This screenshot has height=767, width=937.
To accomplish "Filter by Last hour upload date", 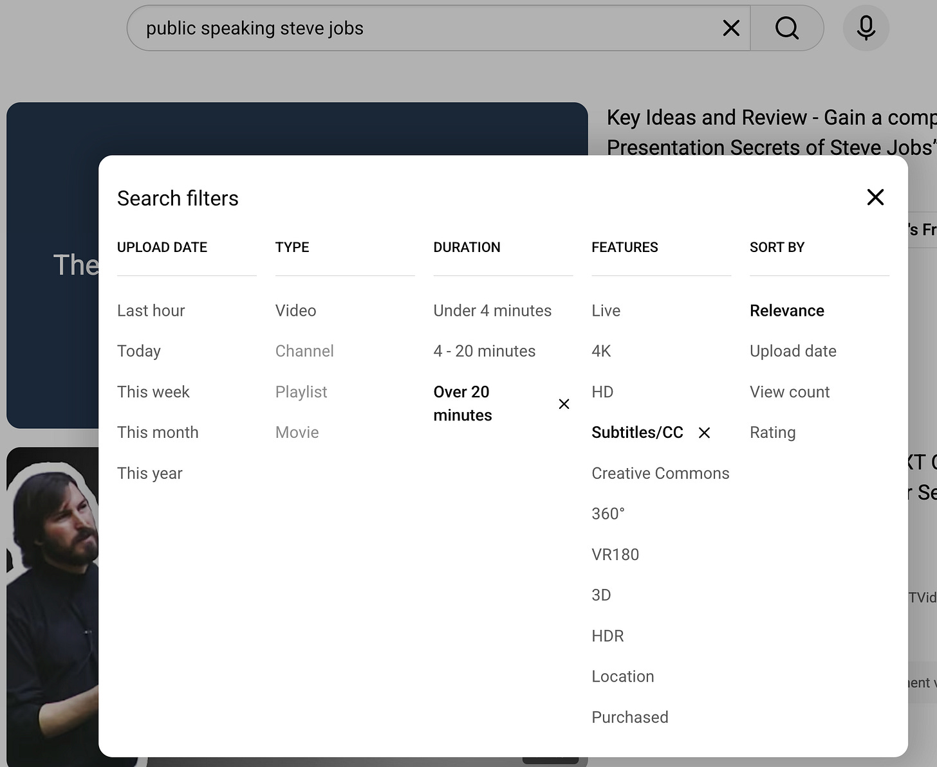I will coord(151,311).
